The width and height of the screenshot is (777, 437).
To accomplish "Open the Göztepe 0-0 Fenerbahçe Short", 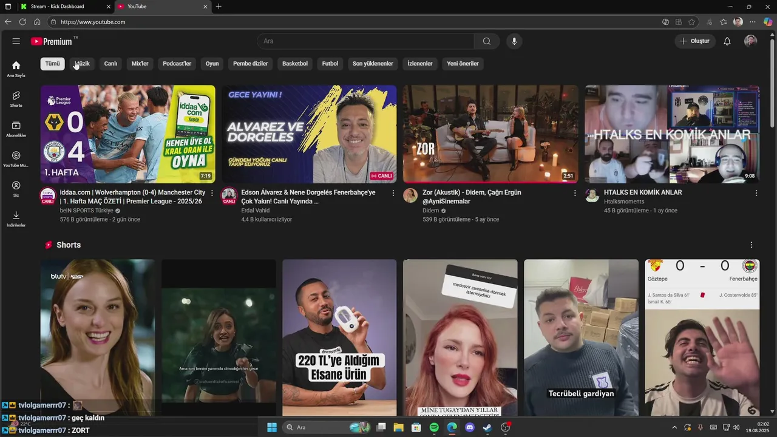I will pyautogui.click(x=702, y=337).
